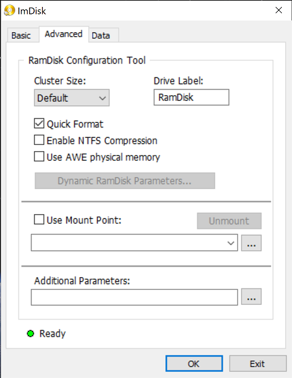Check Use AWE physical memory
This screenshot has width=292, height=378.
coord(39,156)
